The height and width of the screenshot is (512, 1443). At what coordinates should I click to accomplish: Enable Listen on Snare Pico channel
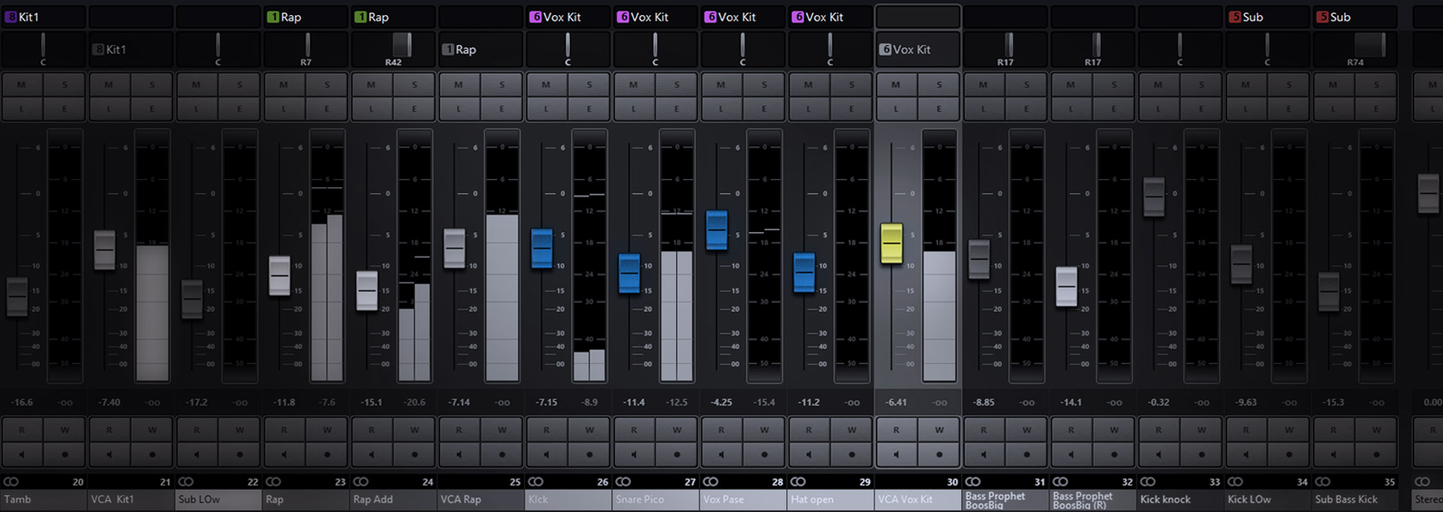coord(634,109)
